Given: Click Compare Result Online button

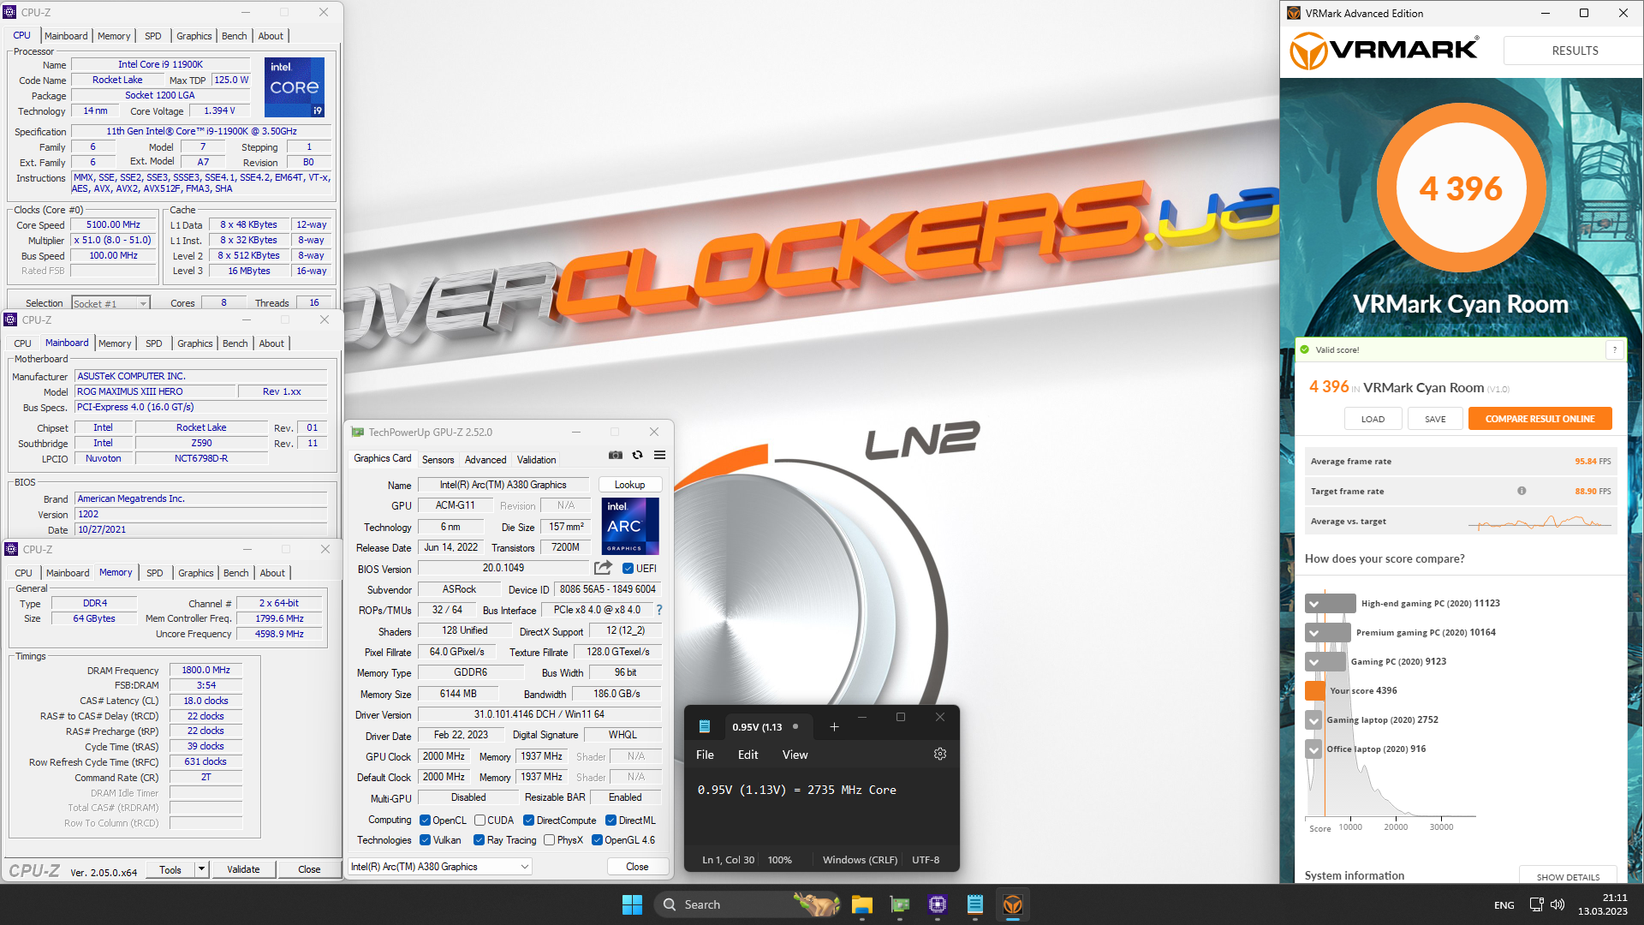Looking at the screenshot, I should pos(1540,419).
